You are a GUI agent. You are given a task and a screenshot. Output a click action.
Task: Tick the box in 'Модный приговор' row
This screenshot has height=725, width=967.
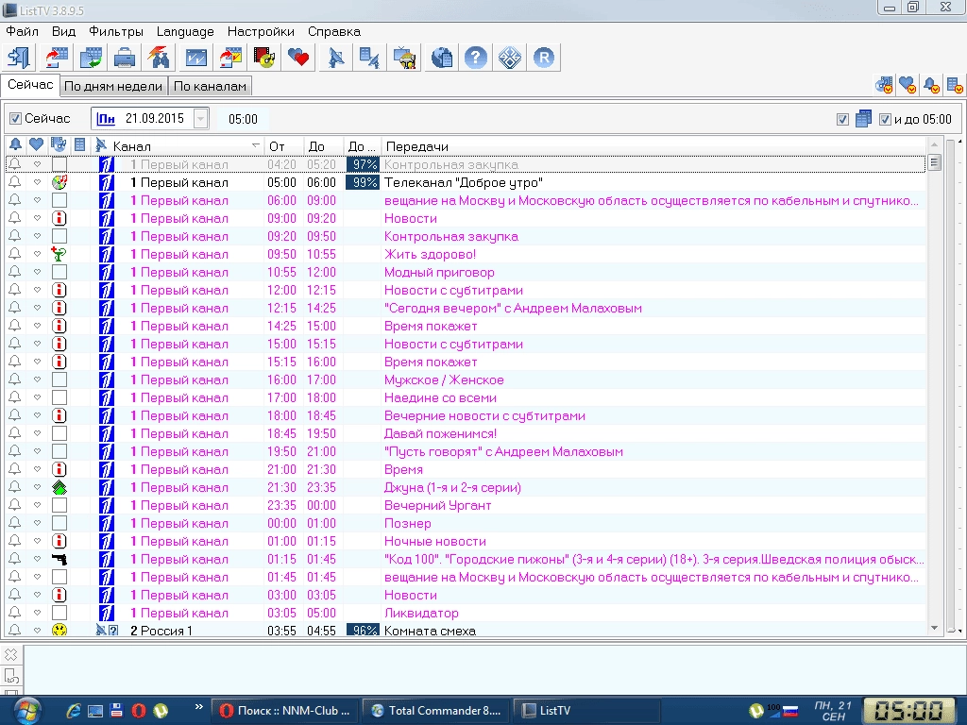point(59,272)
